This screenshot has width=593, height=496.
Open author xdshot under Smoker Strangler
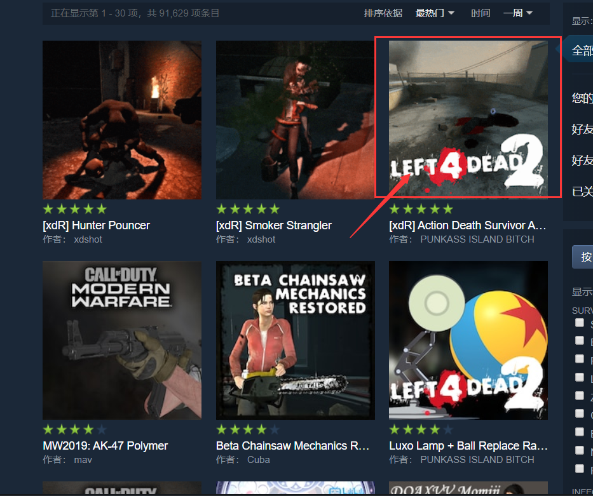(x=261, y=239)
